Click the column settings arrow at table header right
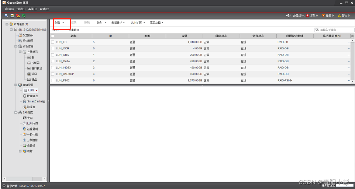355x189 pixels. (x=352, y=36)
